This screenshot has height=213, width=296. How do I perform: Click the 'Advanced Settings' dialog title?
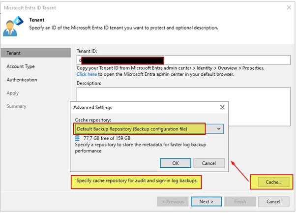[x=92, y=107]
